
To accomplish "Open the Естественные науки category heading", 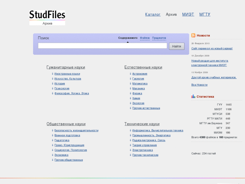I will [x=143, y=67].
